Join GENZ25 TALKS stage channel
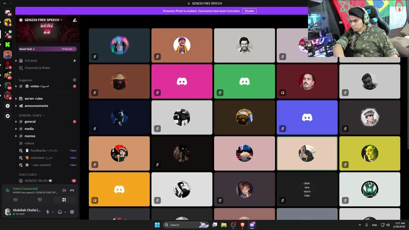The height and width of the screenshot is (230, 409). point(47,180)
